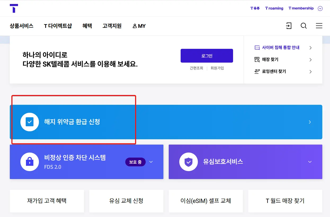Open the 고객지원 menu
The width and height of the screenshot is (330, 217).
(112, 26)
